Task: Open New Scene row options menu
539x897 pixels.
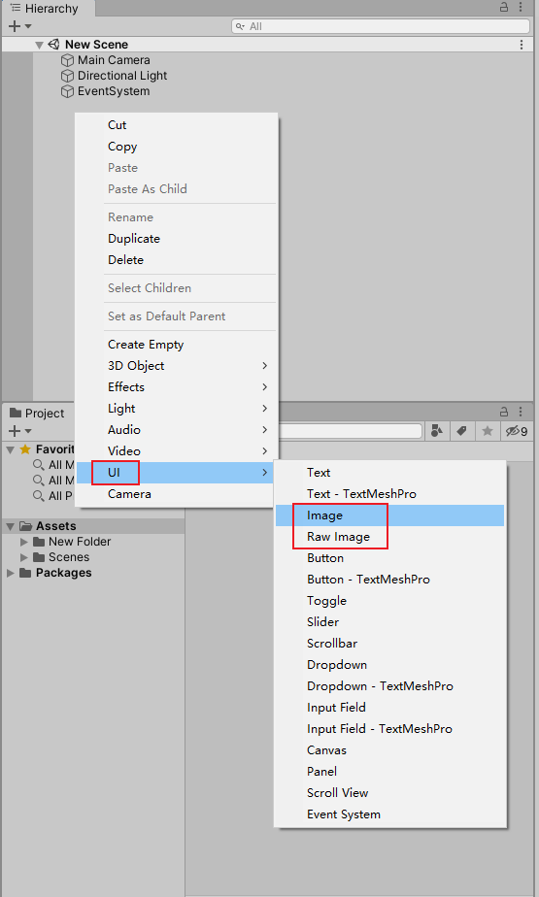Action: [522, 45]
